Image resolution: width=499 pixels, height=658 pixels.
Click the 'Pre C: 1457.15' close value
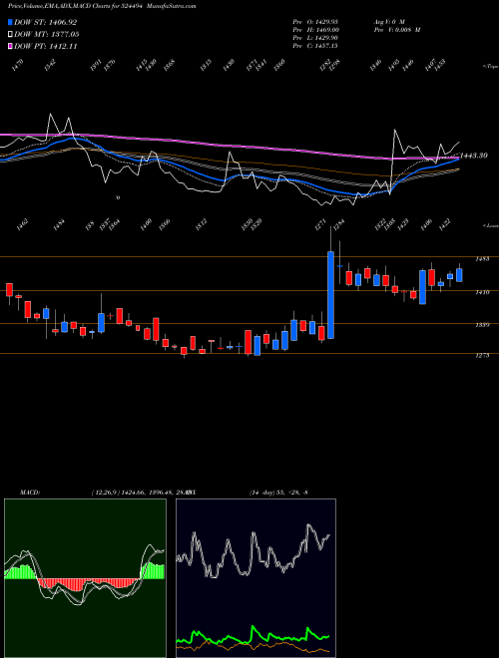click(315, 46)
